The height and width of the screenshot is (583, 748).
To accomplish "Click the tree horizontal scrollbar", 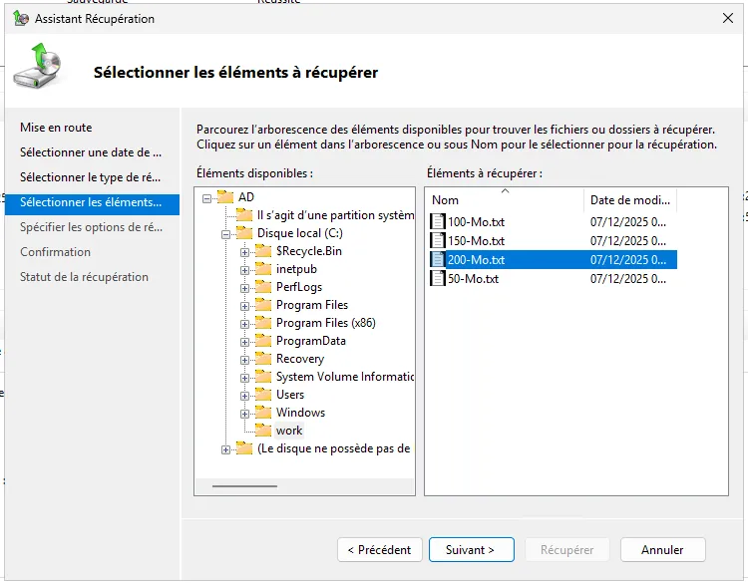I will coord(245,486).
